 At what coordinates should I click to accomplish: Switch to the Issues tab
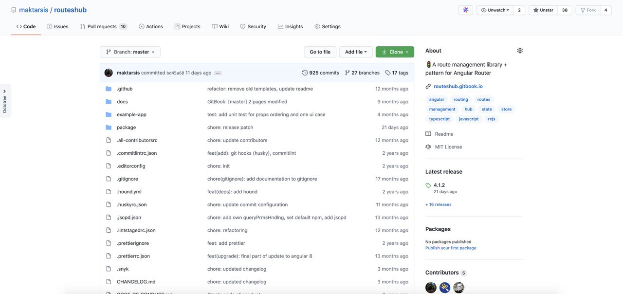[57, 26]
